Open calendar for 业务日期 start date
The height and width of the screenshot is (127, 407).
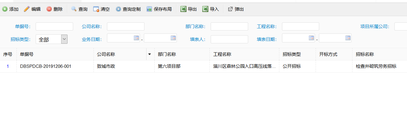tap(136, 38)
